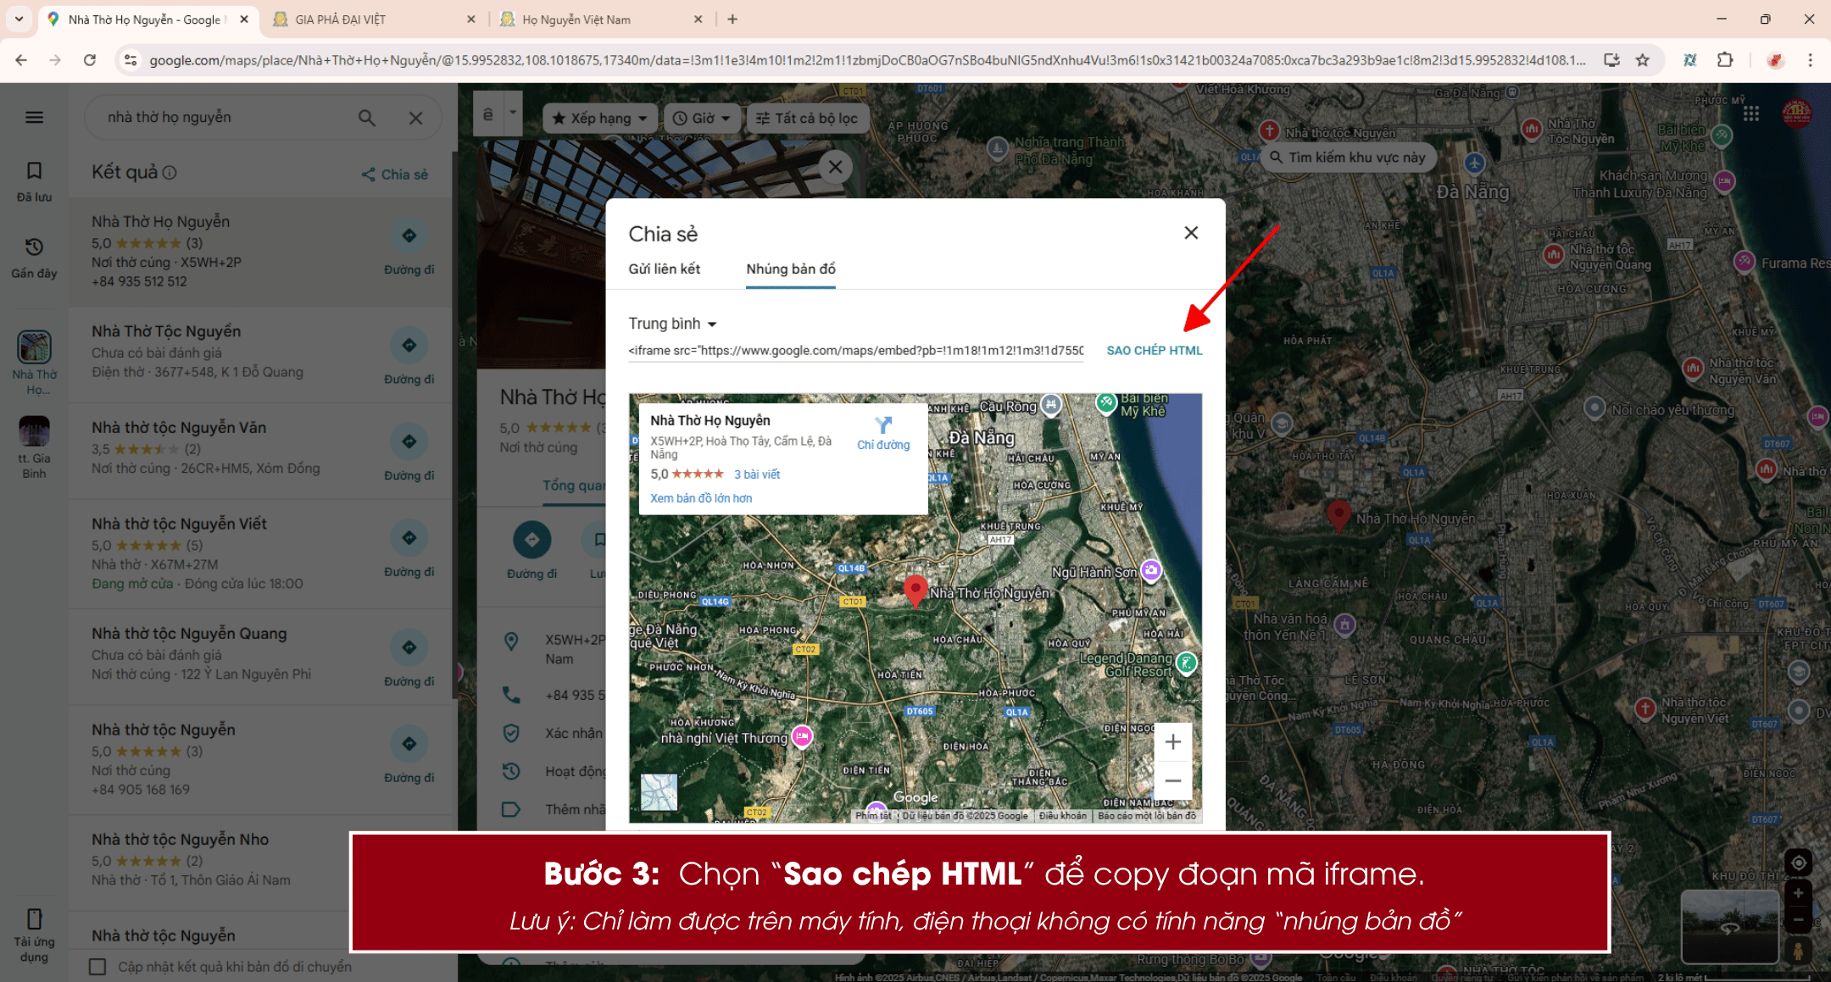This screenshot has width=1831, height=982.
Task: Open 'Xem bản đồ lớn hơn' link
Action: (x=700, y=497)
